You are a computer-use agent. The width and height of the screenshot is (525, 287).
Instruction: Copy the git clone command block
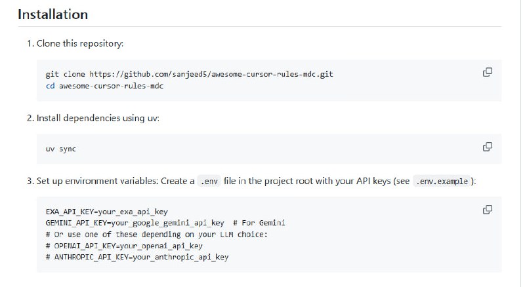(488, 72)
